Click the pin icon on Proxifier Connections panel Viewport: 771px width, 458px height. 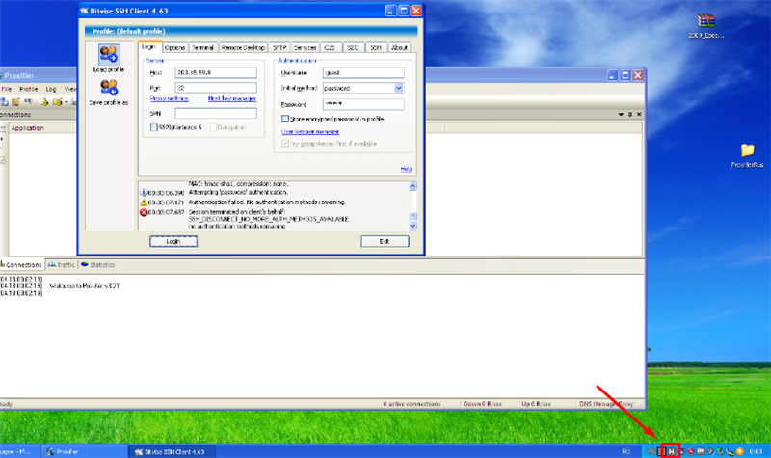click(630, 114)
